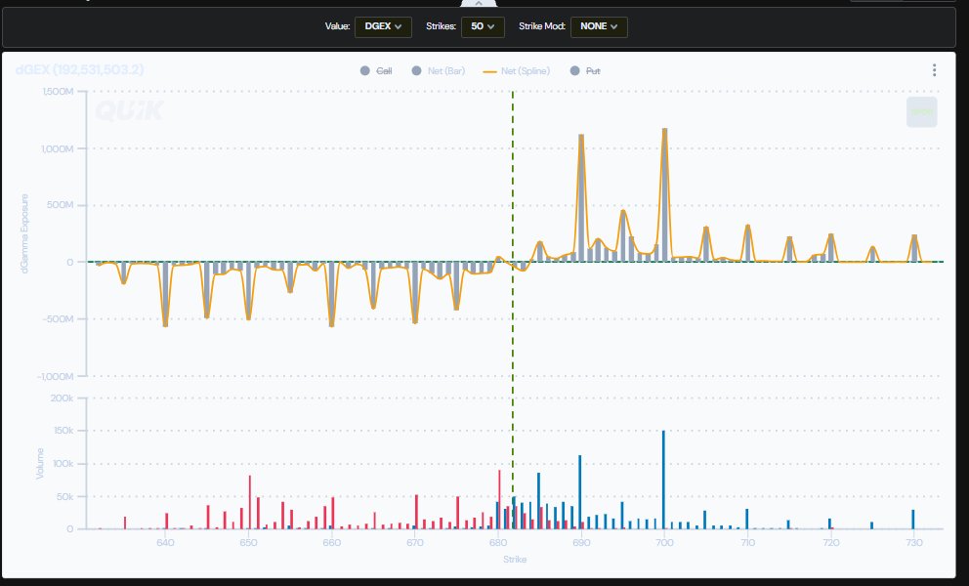The image size is (969, 586).
Task: Click the 'Volume' axis title
Action: click(x=40, y=464)
